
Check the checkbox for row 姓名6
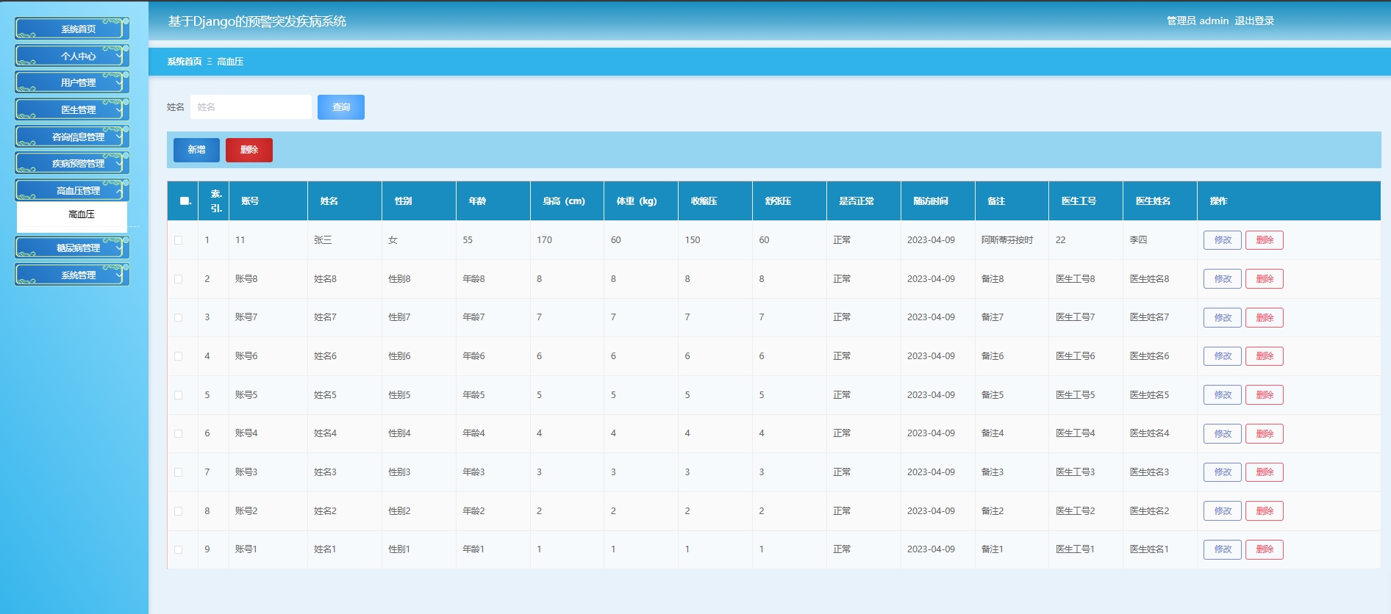[178, 356]
